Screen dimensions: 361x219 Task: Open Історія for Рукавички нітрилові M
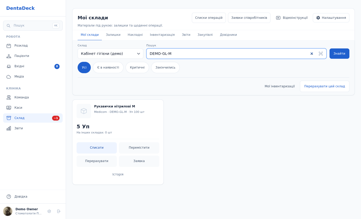pyautogui.click(x=118, y=175)
